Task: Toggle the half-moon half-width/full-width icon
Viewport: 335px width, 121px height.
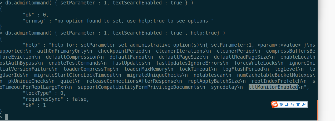Action: click(287, 104)
